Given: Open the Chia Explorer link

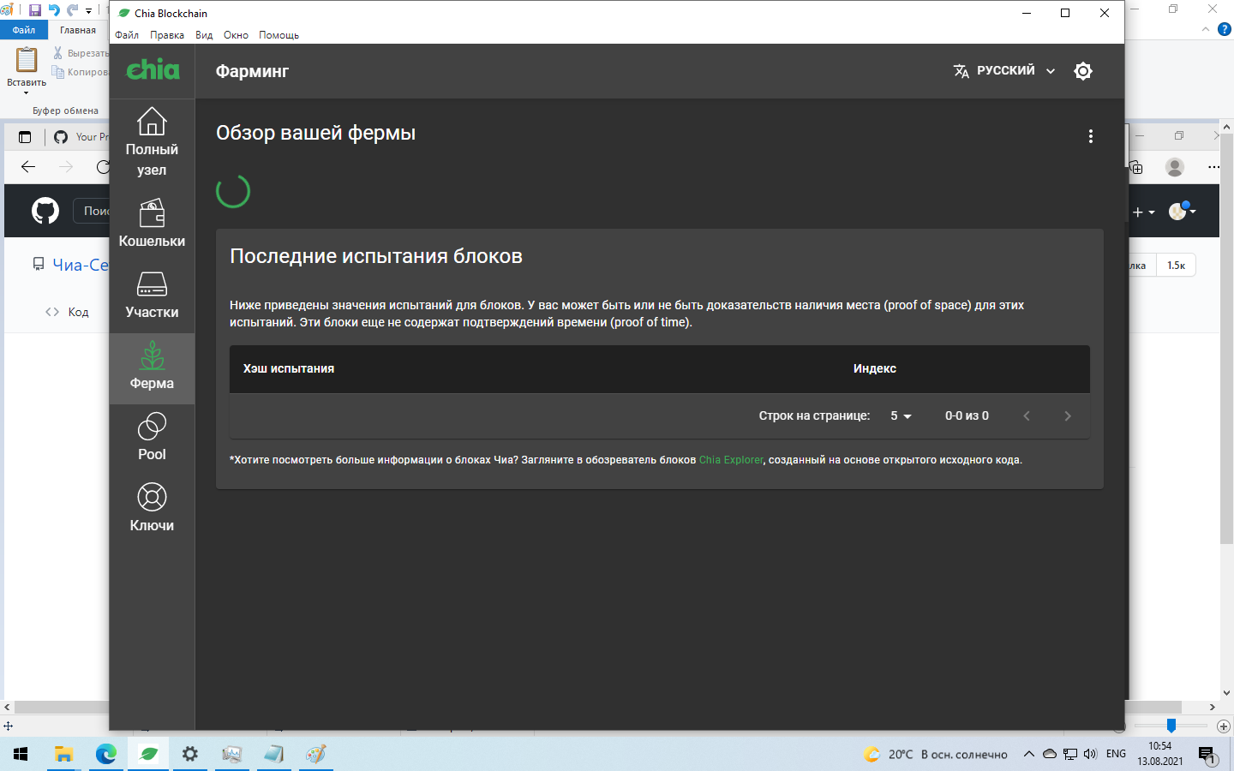Looking at the screenshot, I should pos(730,460).
